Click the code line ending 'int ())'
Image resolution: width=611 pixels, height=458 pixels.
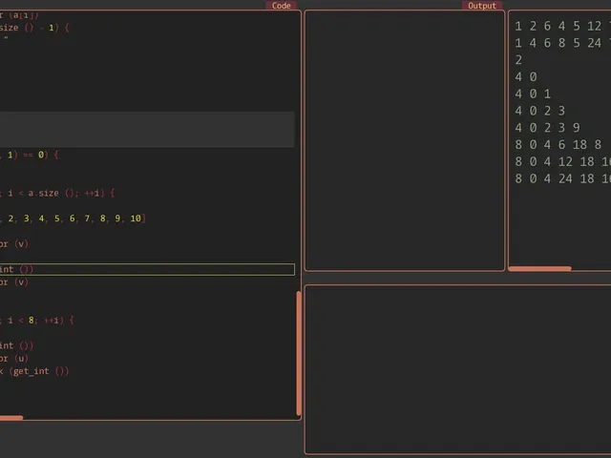coord(17,345)
